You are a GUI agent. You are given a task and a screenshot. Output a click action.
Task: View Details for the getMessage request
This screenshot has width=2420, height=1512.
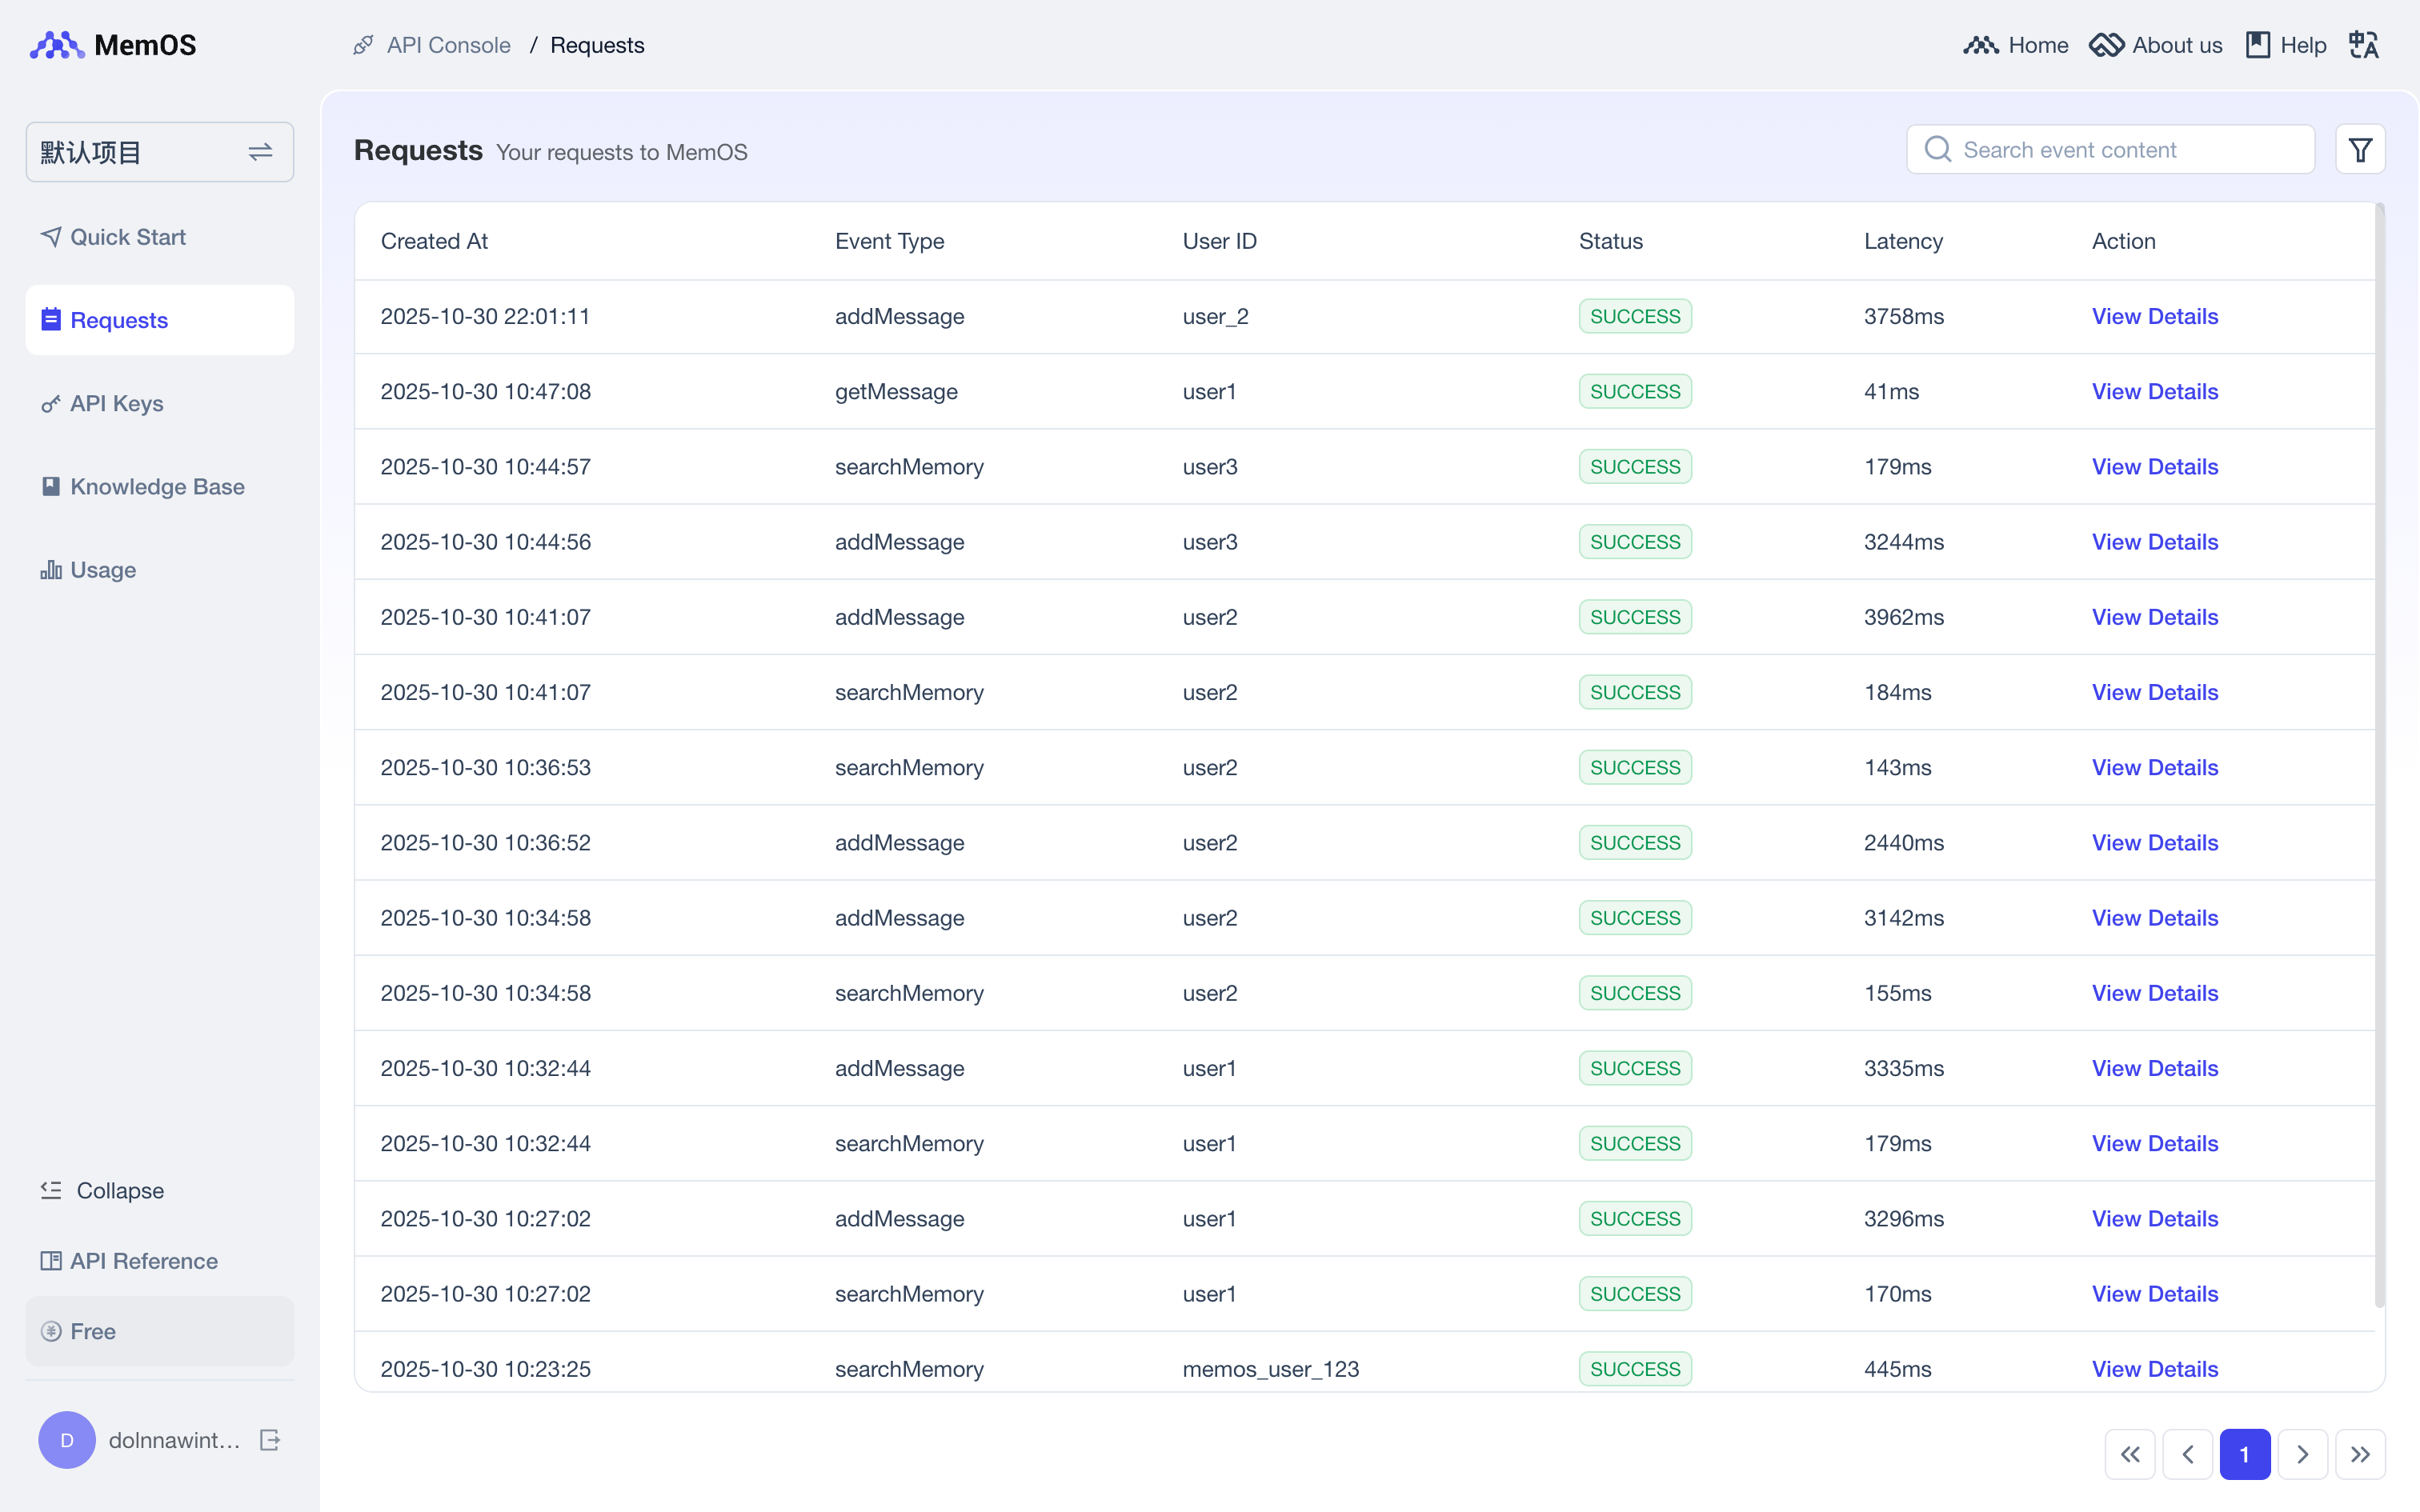tap(2154, 392)
